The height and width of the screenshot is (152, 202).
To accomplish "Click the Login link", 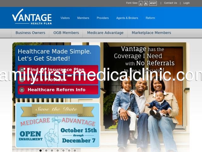I will [x=187, y=3].
